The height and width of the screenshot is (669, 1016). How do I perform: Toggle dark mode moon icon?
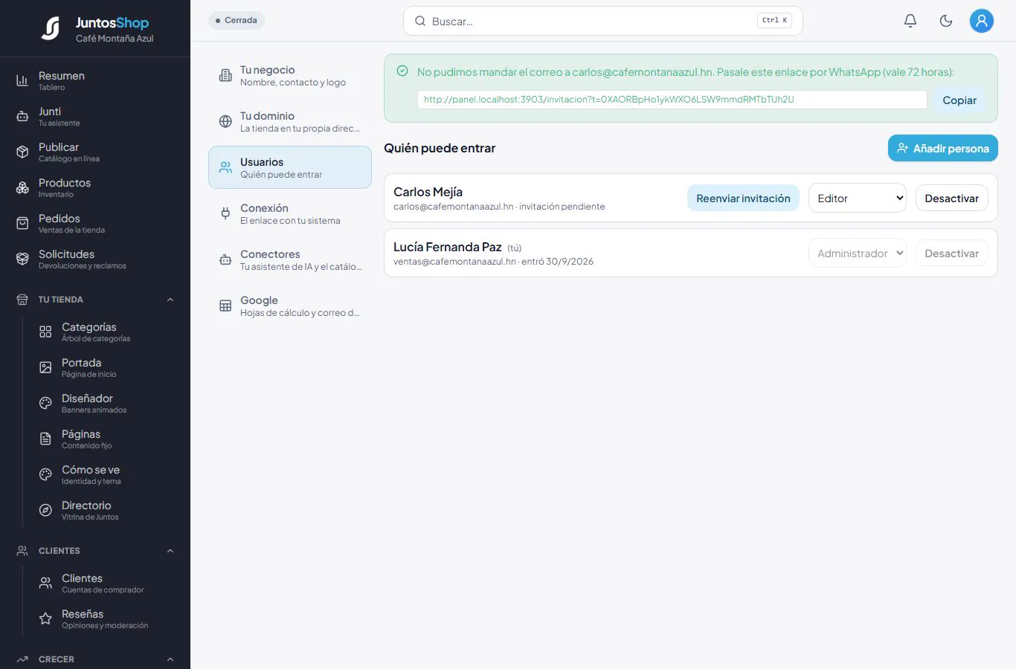tap(946, 21)
